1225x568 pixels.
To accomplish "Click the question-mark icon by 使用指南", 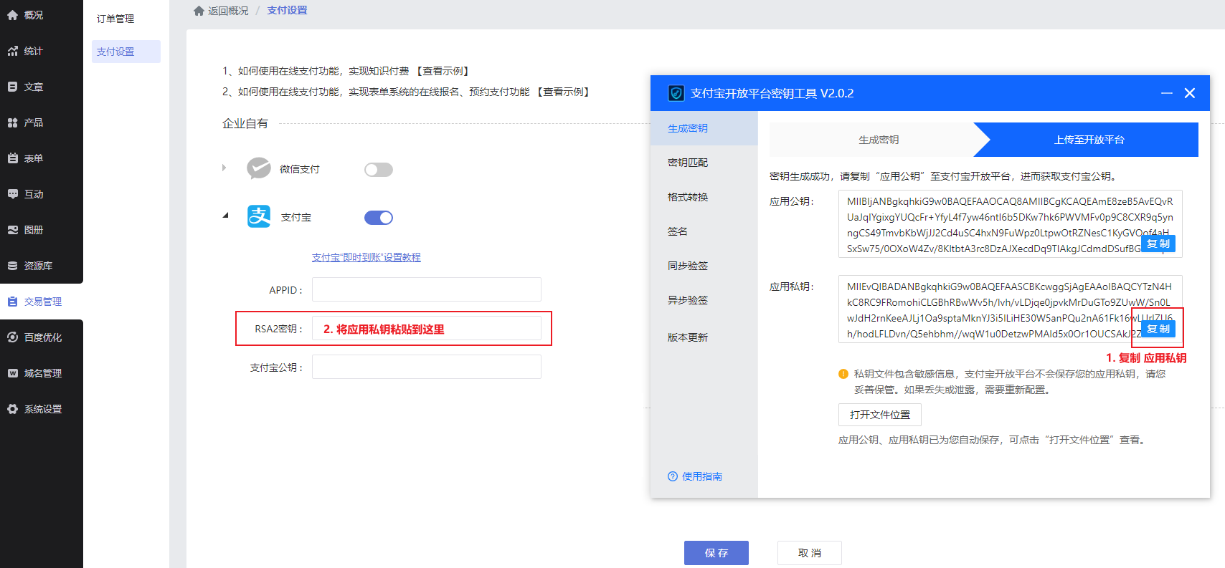I will pos(673,476).
